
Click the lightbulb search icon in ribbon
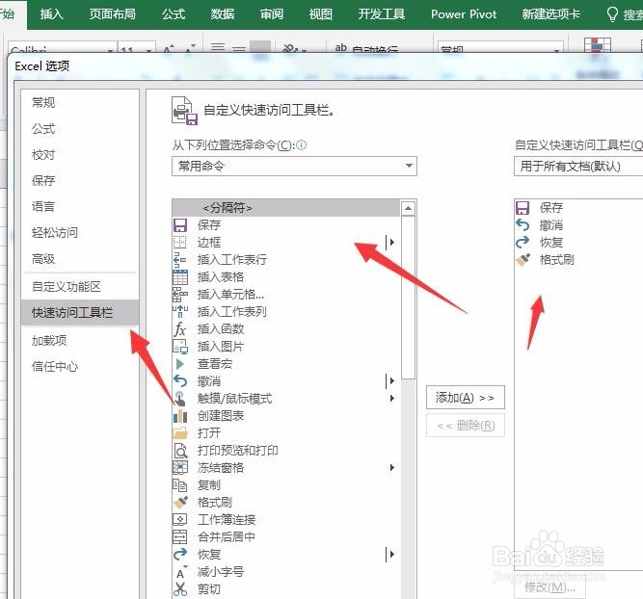pos(612,14)
